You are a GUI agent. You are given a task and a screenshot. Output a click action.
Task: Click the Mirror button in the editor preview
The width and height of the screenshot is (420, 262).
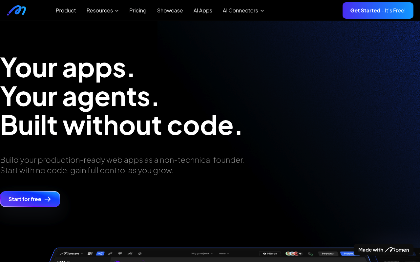[270, 253]
